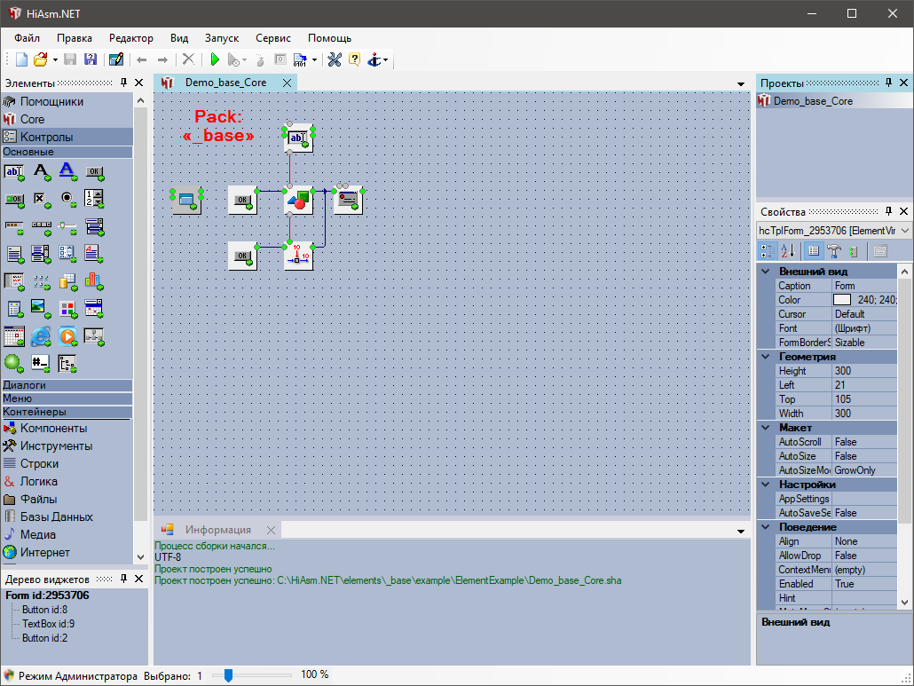Screen dimensions: 914x686
Task: Expand the open-file dropdown arrow in toolbar
Action: pos(55,60)
